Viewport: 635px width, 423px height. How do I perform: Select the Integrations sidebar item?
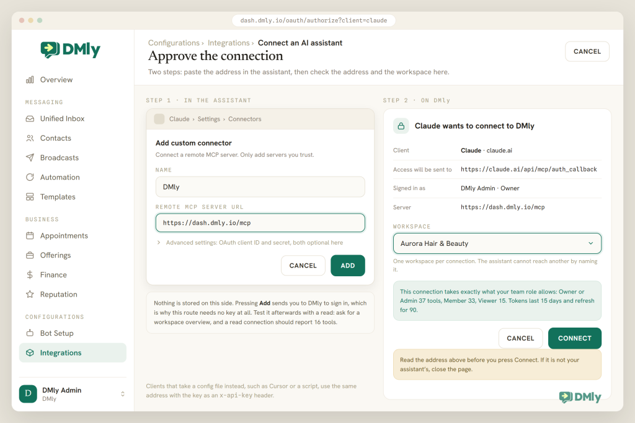[73, 352]
